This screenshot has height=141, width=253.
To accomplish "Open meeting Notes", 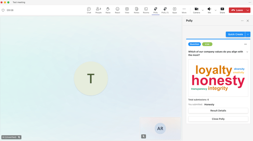I will coord(136,10).
